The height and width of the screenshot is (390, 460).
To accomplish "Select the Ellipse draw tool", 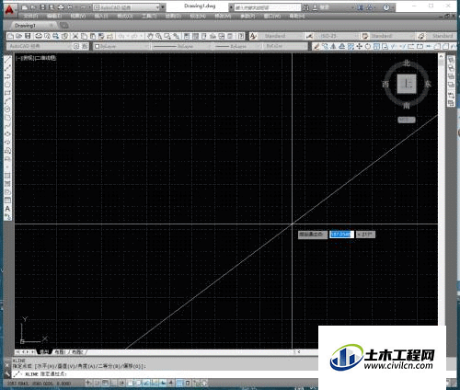I will (x=7, y=134).
